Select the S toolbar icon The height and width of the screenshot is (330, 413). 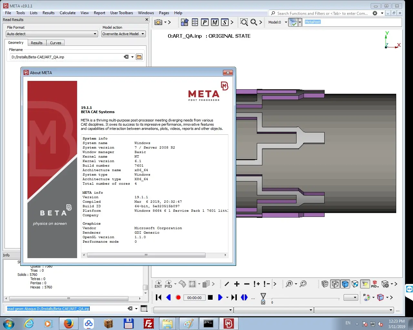pos(225,22)
